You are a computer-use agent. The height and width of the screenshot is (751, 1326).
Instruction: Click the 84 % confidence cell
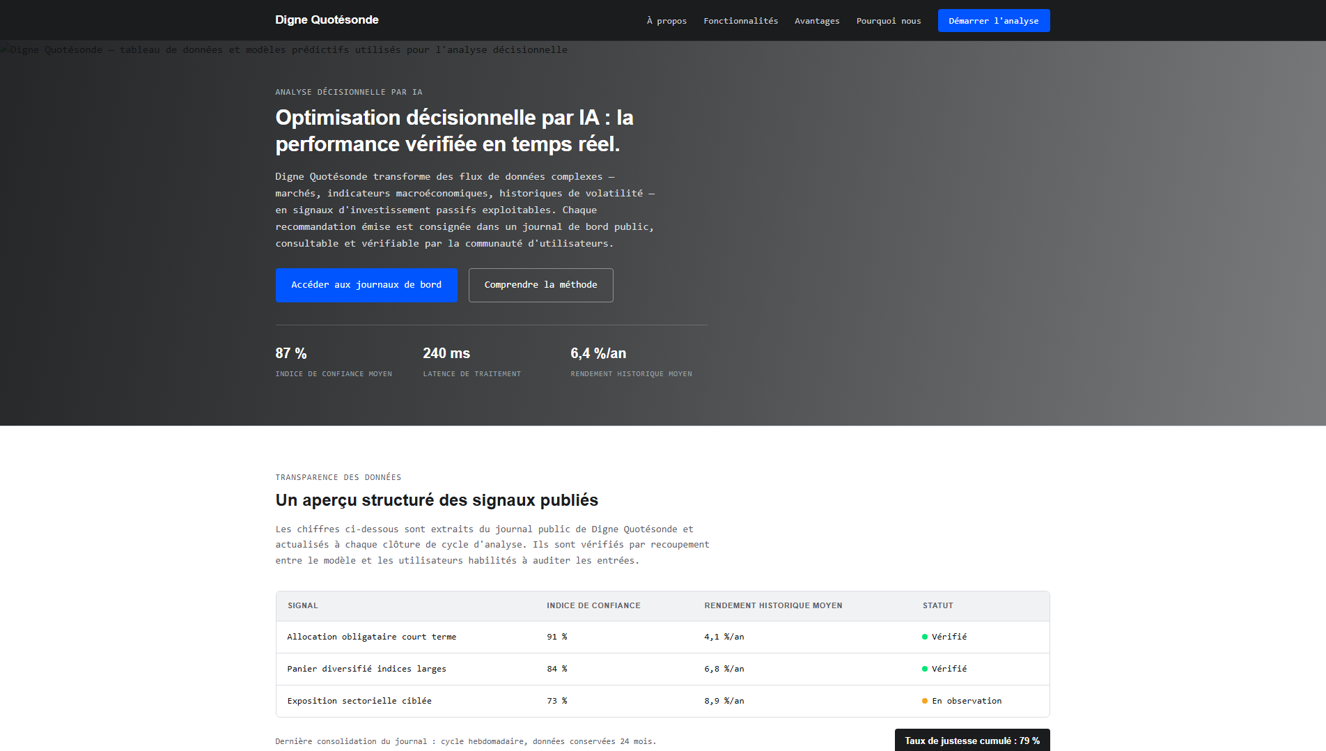[557, 669]
